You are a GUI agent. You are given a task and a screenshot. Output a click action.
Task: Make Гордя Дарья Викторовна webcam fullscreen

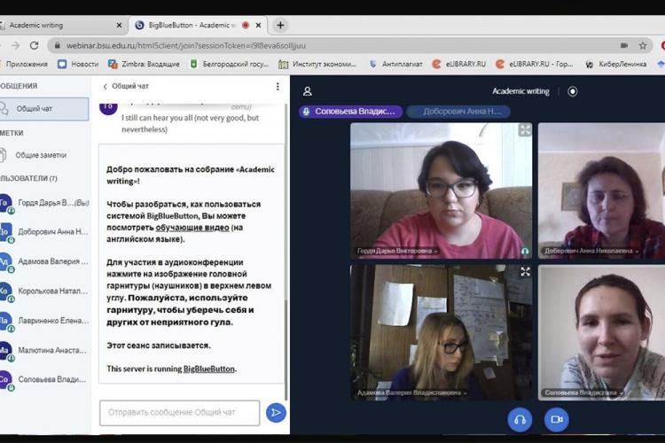click(525, 130)
